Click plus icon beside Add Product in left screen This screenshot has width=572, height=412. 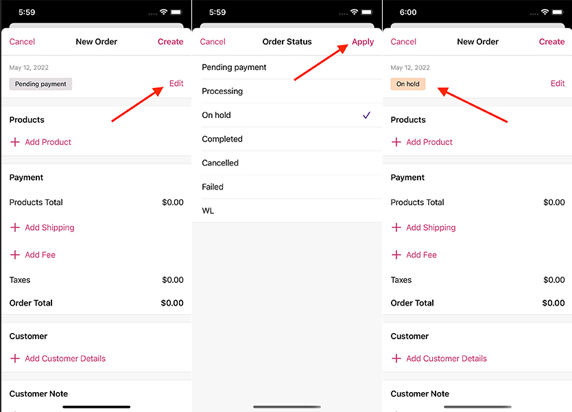click(x=15, y=142)
